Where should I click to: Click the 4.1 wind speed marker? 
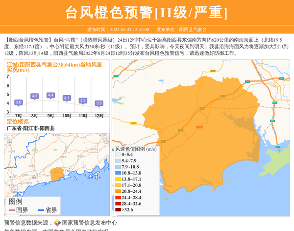pos(67,98)
